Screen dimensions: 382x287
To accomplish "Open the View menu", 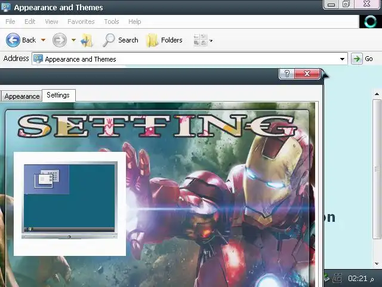I will [x=51, y=22].
